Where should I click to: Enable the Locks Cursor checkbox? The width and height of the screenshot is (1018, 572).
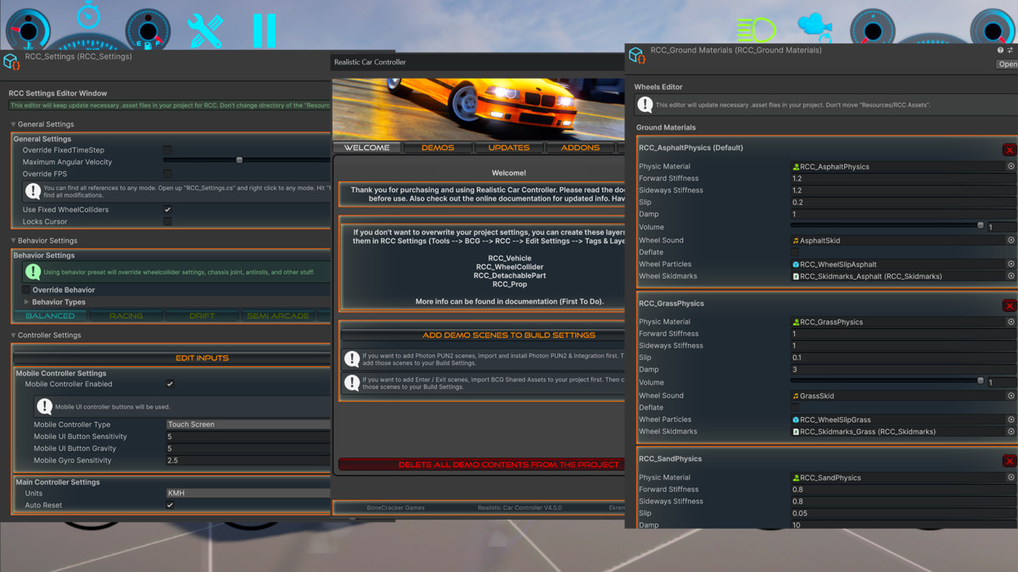point(167,221)
